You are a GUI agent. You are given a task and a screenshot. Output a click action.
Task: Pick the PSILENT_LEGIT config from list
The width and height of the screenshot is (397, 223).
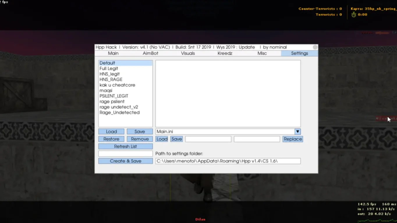[114, 96]
